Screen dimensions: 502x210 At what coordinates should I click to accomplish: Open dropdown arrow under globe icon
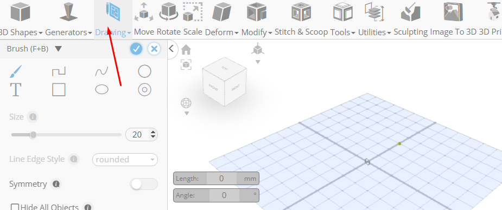(187, 113)
